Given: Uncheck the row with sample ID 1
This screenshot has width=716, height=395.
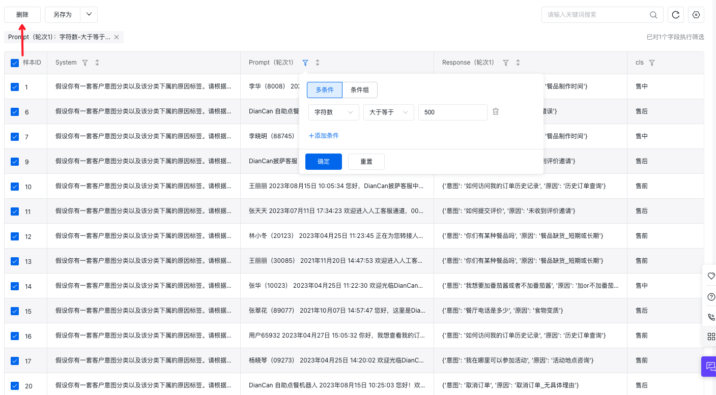Looking at the screenshot, I should coord(15,87).
